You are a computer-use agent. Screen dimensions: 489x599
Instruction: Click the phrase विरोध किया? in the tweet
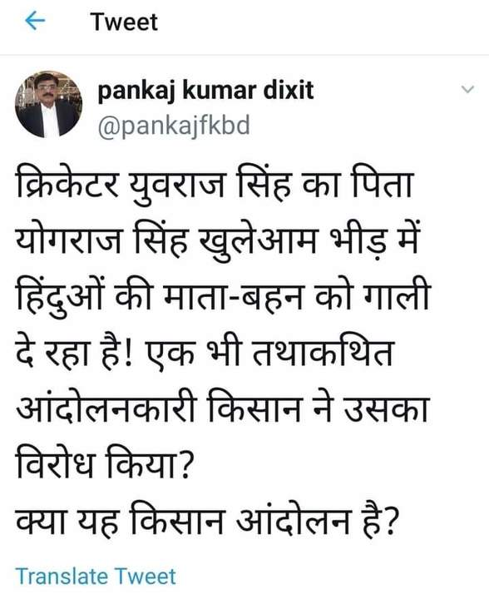103,465
